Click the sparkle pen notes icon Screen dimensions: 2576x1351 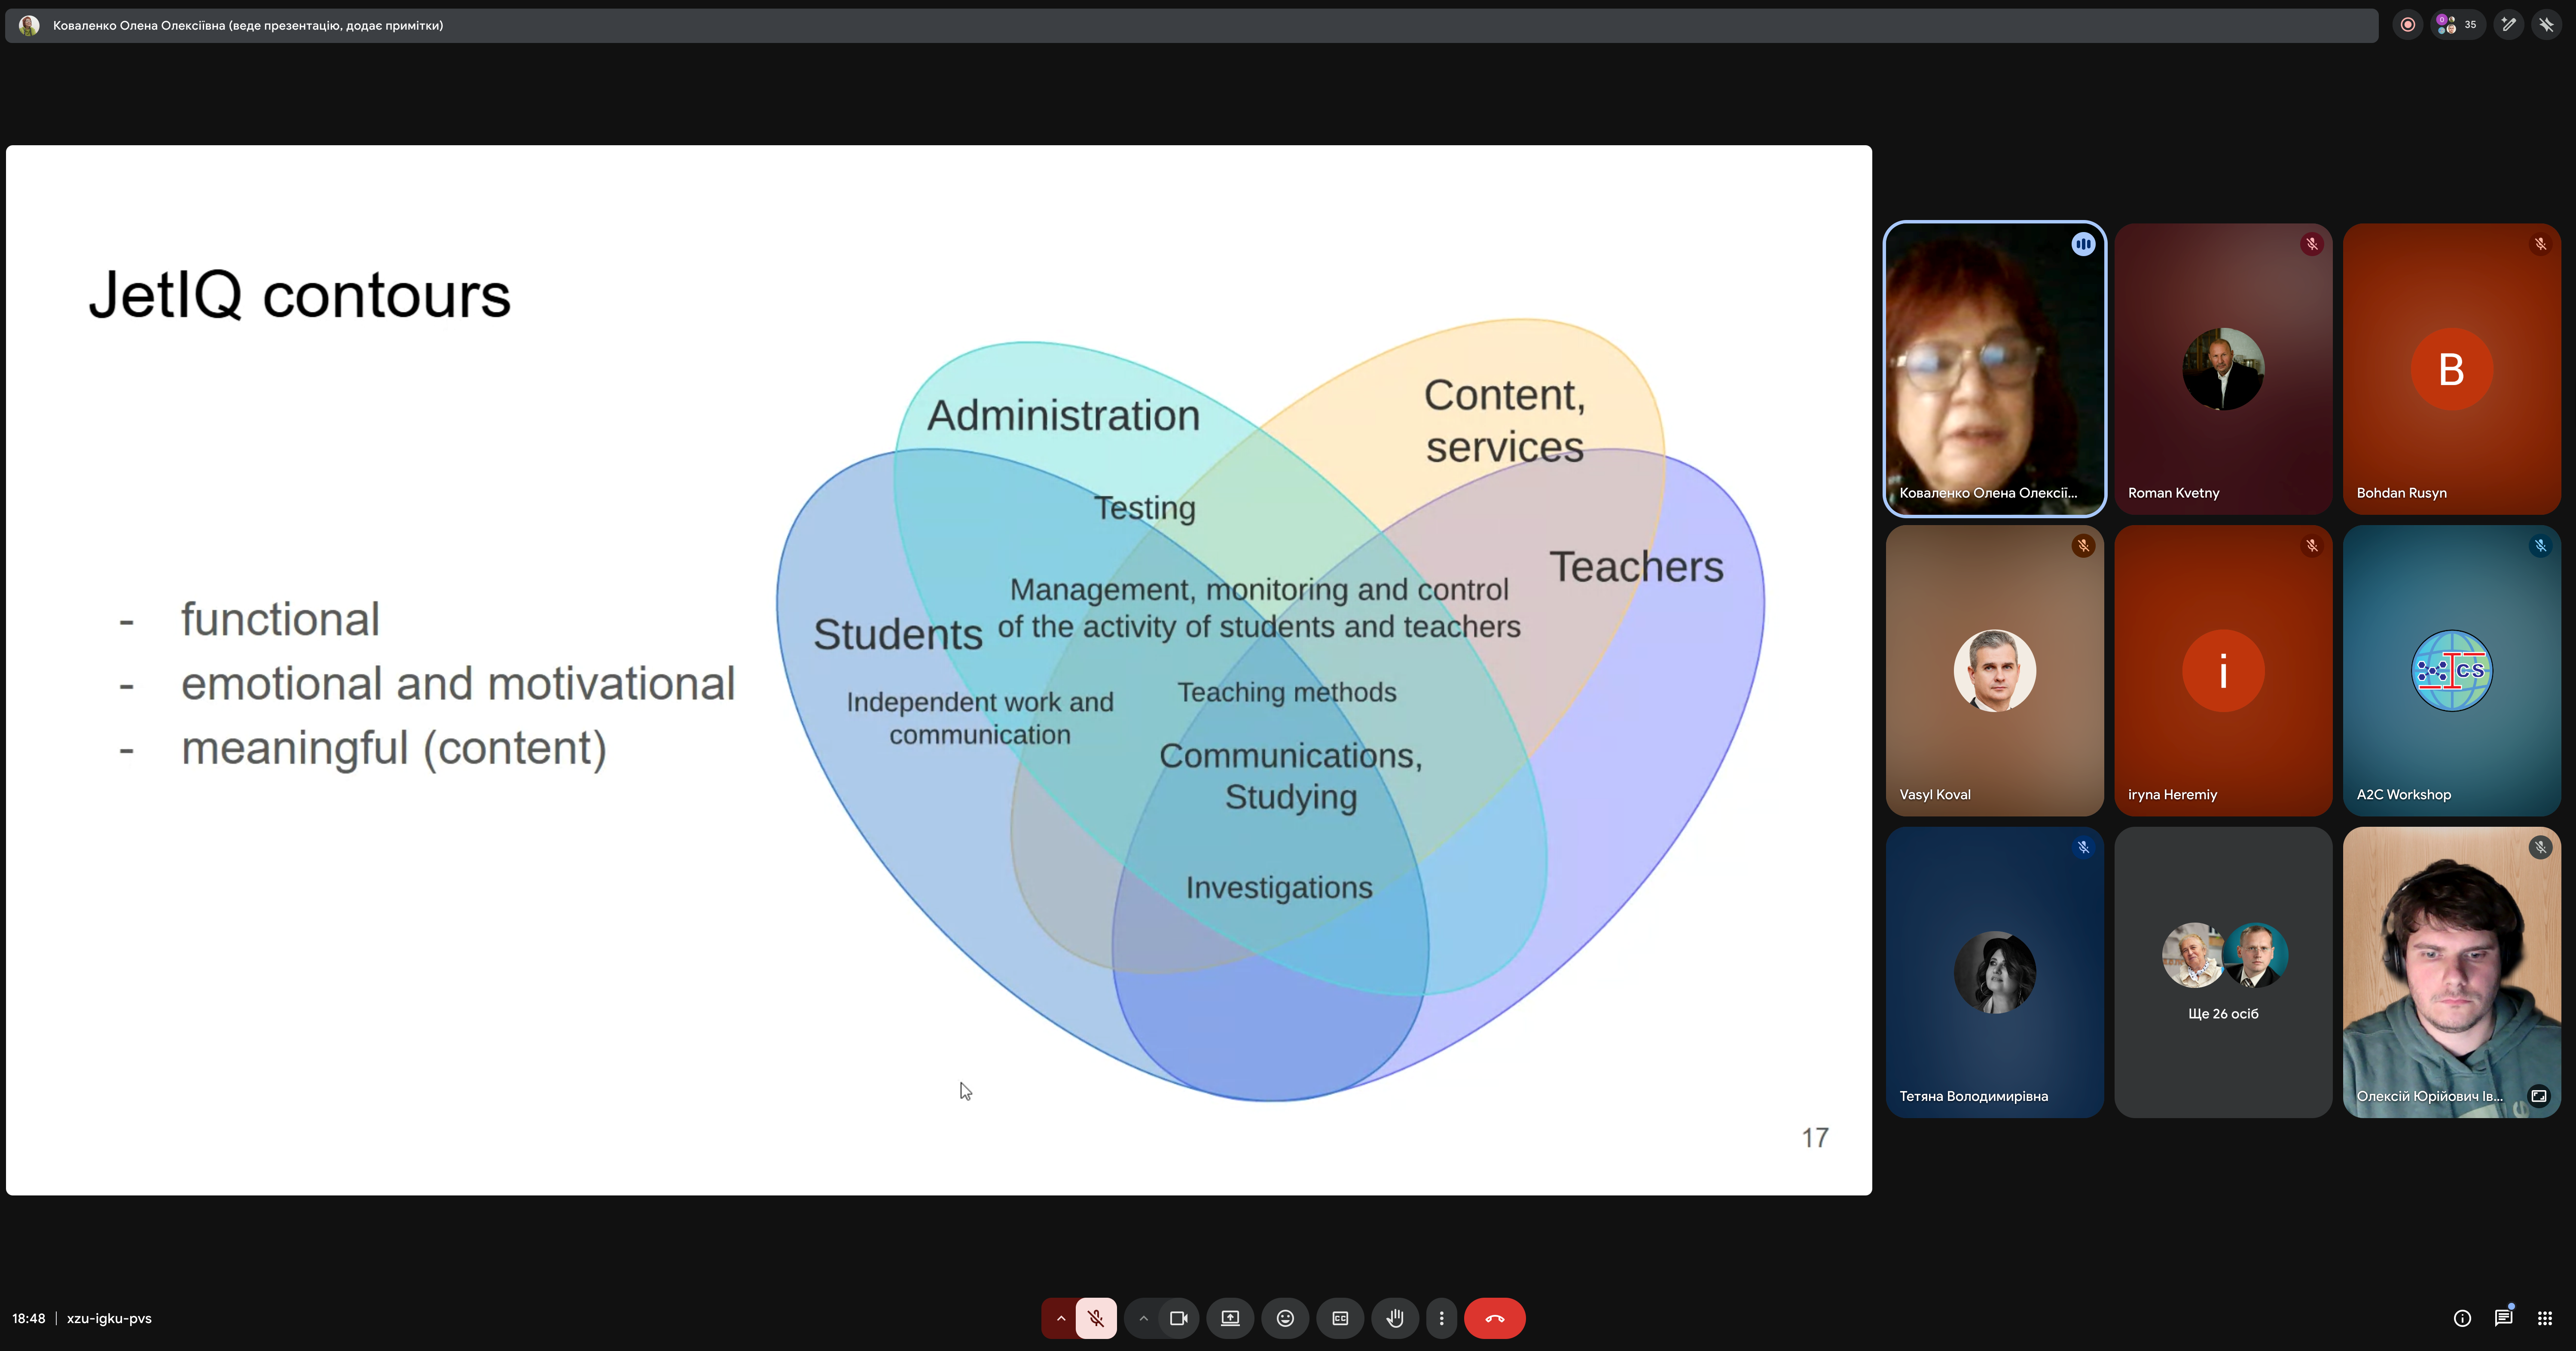click(2508, 25)
